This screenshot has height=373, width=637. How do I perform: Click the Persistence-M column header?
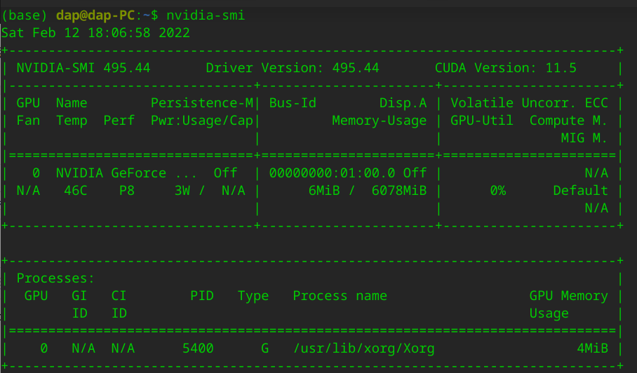click(202, 103)
